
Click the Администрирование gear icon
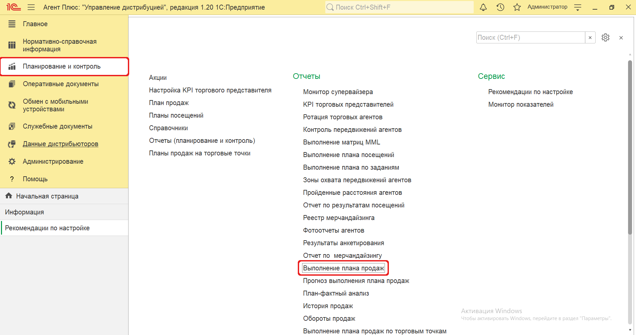click(12, 161)
